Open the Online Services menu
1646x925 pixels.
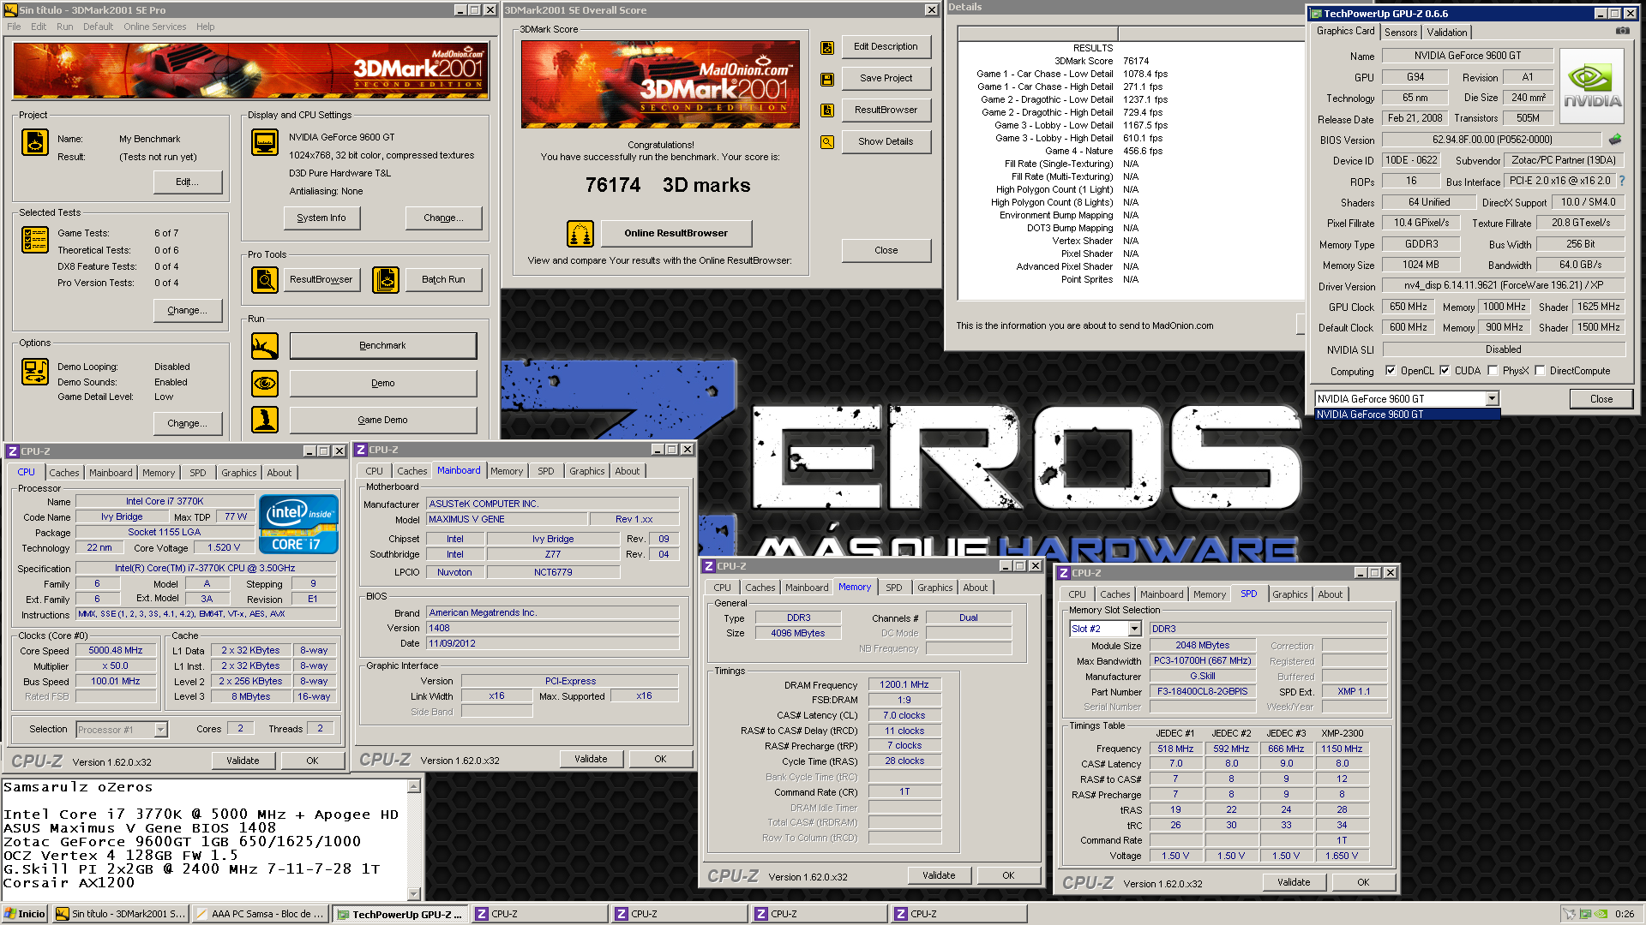154,27
